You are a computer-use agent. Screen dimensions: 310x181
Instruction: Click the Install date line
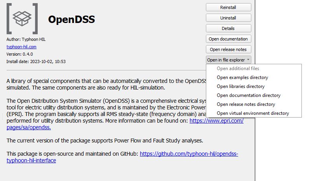coord(33,62)
